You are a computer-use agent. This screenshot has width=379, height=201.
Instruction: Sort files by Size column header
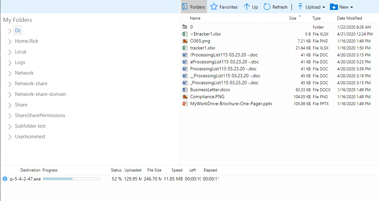pos(293,18)
